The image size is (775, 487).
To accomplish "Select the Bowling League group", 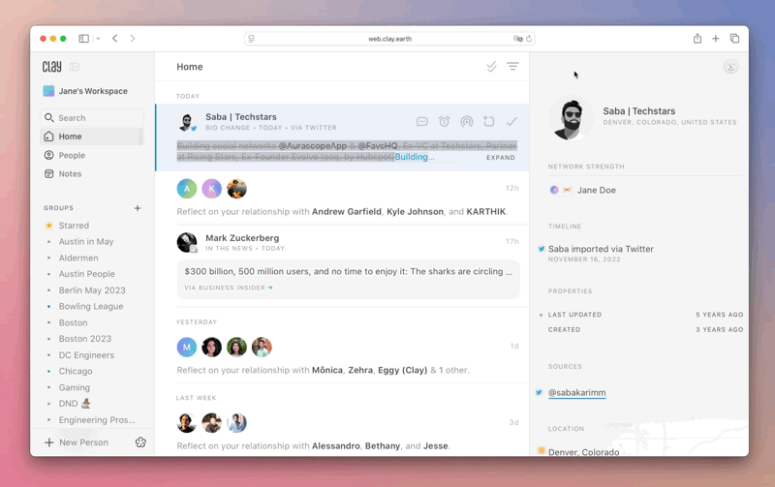I will [91, 306].
